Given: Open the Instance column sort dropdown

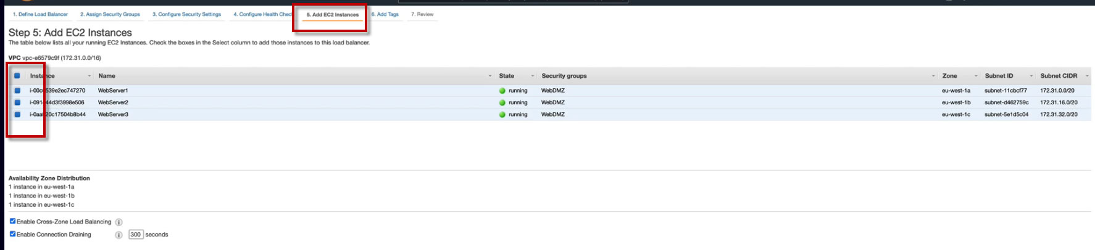Looking at the screenshot, I should coord(90,76).
